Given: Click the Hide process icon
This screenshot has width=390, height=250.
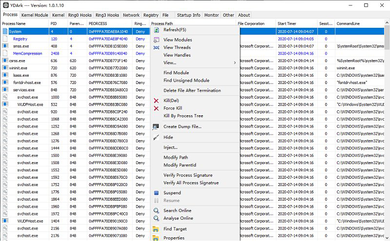Looking at the screenshot, I should point(156,137).
